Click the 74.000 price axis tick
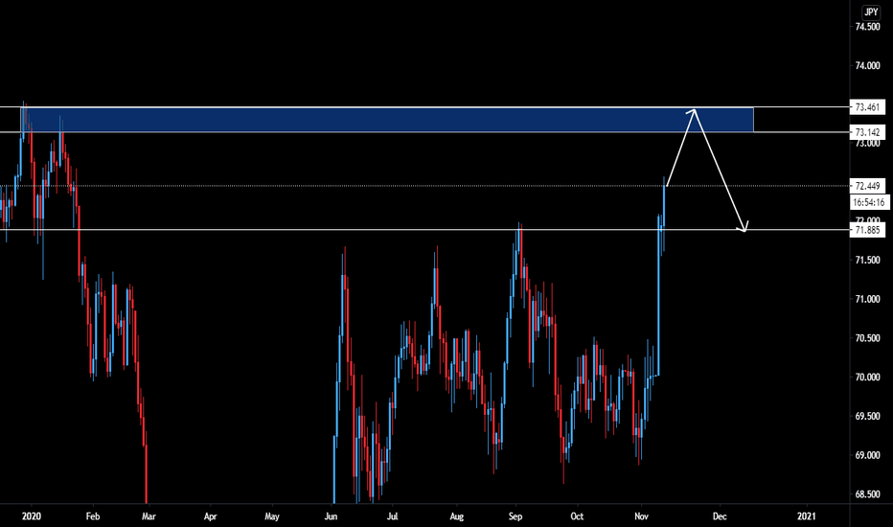This screenshot has width=893, height=527. [x=867, y=66]
